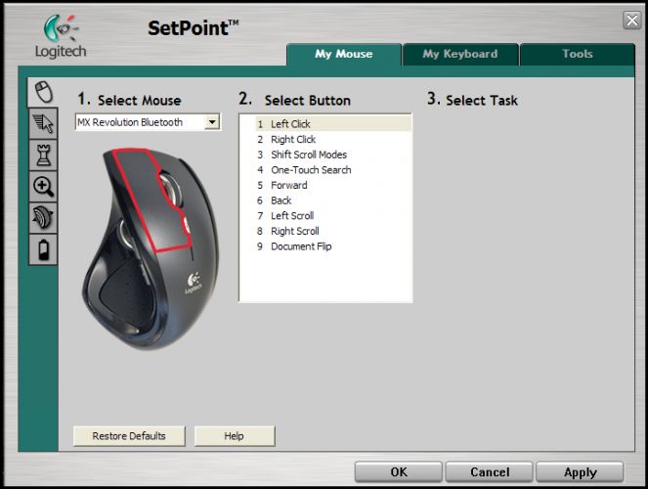Select One-Touch Search button entry

point(333,170)
